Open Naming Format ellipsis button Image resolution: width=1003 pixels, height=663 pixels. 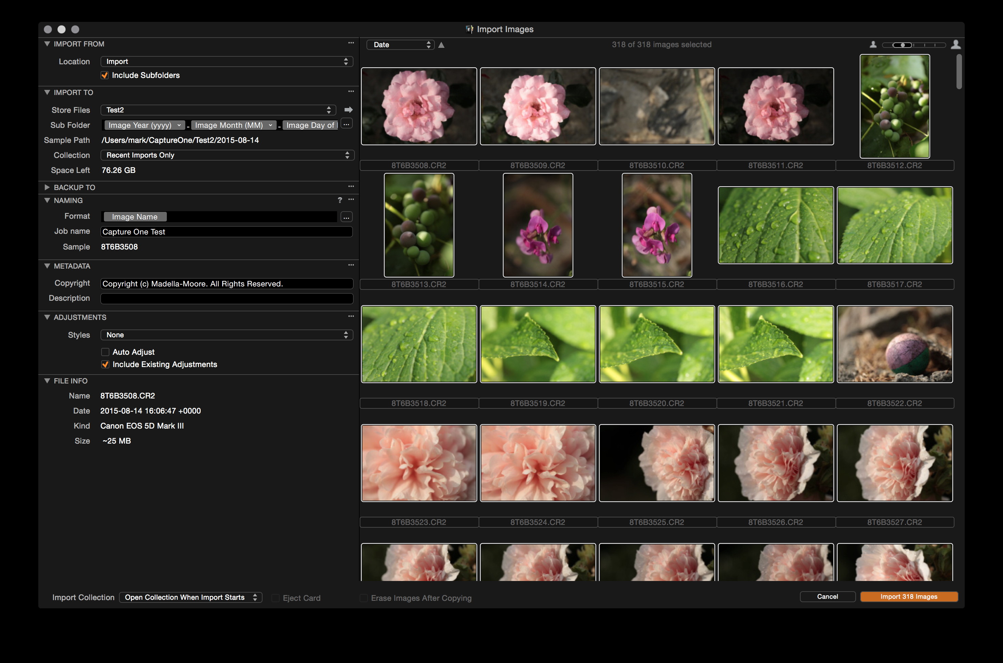346,217
